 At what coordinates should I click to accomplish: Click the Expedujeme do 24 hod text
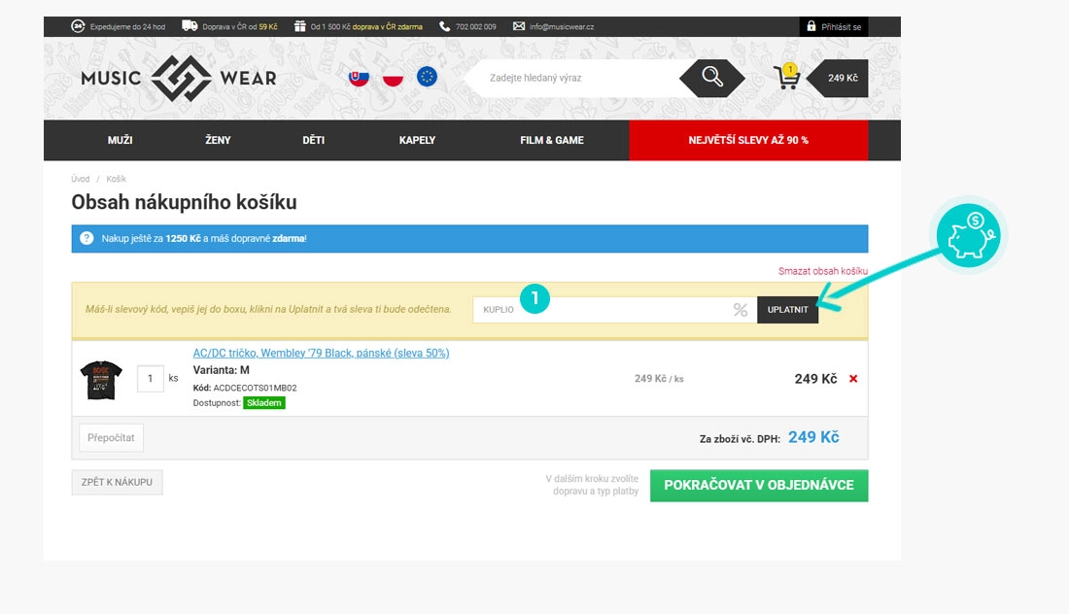127,27
